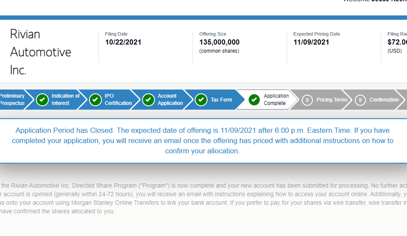The height and width of the screenshot is (236, 407).
Task: Click the Offering Size label
Action: pos(213,34)
